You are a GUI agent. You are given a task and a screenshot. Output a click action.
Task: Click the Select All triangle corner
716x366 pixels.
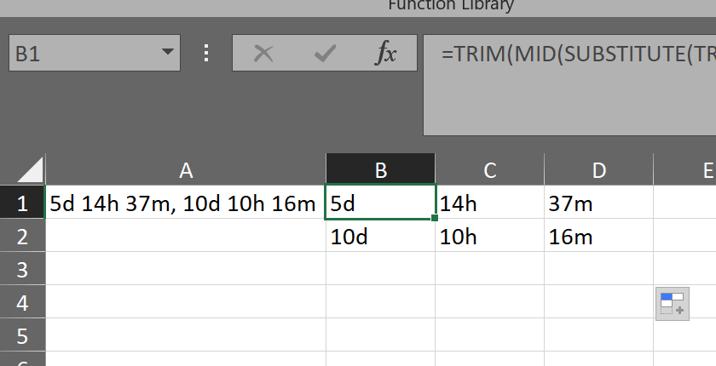tap(31, 169)
